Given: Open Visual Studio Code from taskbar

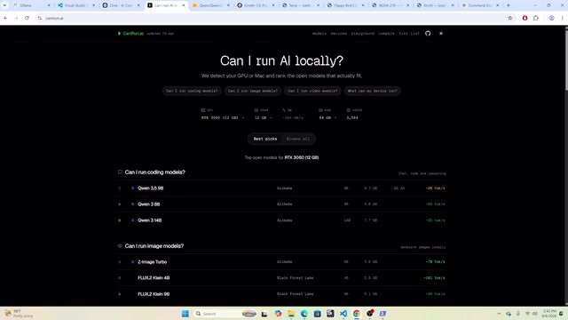Looking at the screenshot, I should point(343,314).
